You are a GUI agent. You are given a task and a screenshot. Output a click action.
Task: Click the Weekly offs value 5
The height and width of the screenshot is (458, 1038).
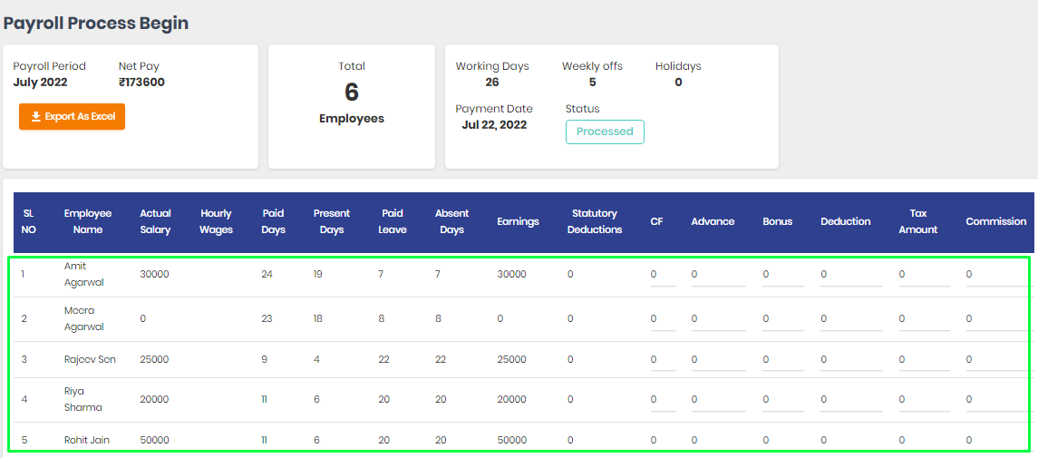(593, 82)
